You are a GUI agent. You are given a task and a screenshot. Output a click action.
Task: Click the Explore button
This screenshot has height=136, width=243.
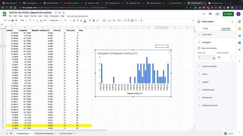(229, 133)
